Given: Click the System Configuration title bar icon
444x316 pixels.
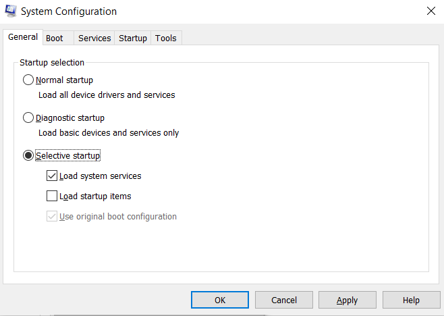Looking at the screenshot, I should (x=11, y=11).
